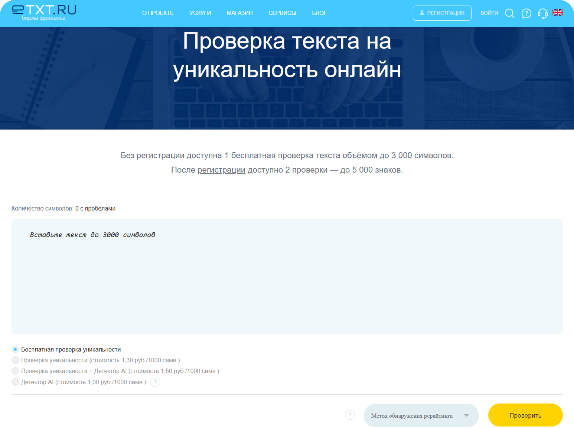Select Бесплатная проверка уникальности radio button

click(15, 349)
